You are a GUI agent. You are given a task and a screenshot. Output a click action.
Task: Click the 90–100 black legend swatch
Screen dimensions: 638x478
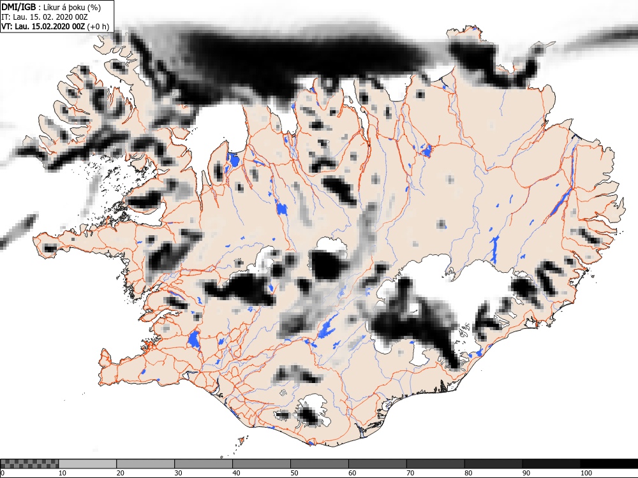(x=551, y=464)
